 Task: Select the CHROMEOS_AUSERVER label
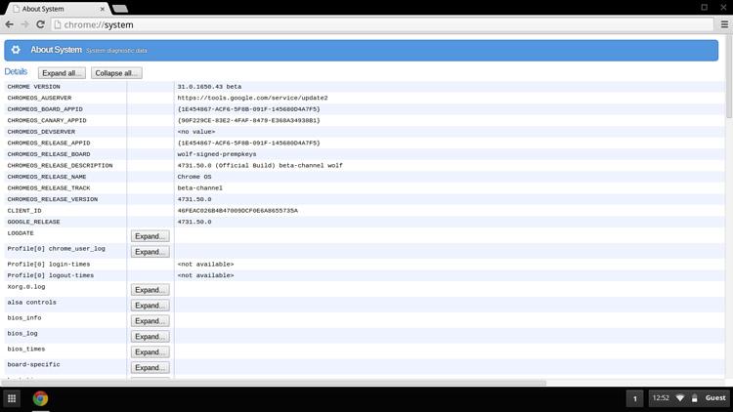(x=39, y=98)
